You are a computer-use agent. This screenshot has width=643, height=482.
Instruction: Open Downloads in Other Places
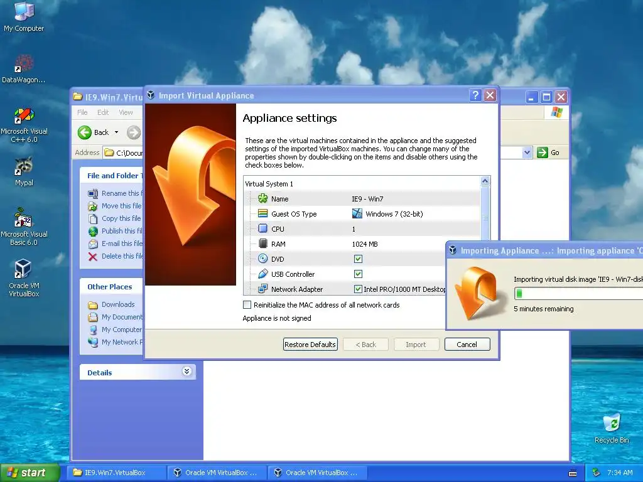coord(118,304)
